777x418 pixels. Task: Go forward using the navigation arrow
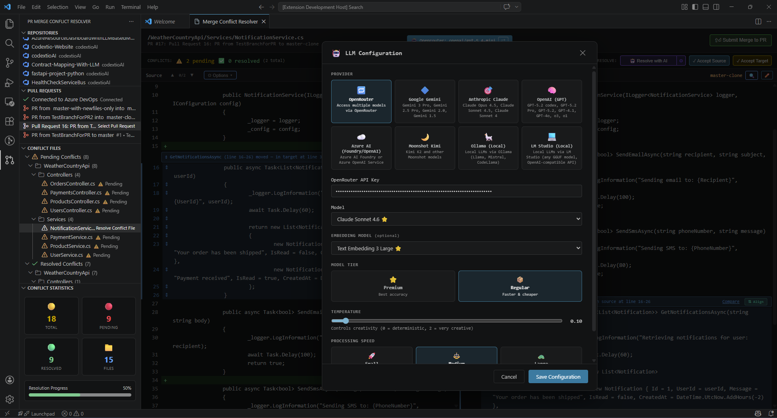click(x=272, y=7)
